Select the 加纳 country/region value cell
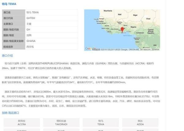 click(29, 35)
